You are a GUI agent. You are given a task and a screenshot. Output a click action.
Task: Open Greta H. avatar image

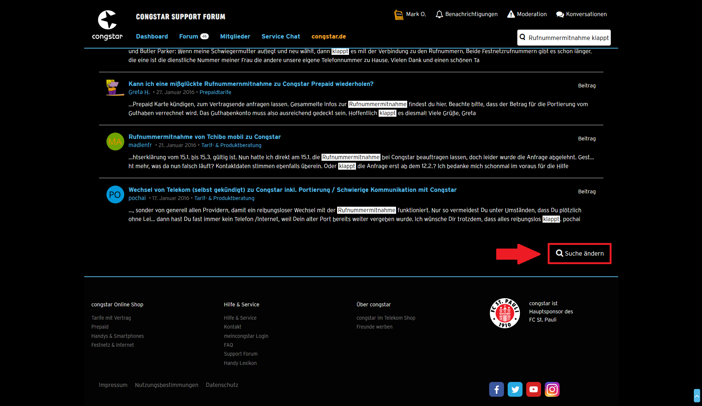coord(115,88)
